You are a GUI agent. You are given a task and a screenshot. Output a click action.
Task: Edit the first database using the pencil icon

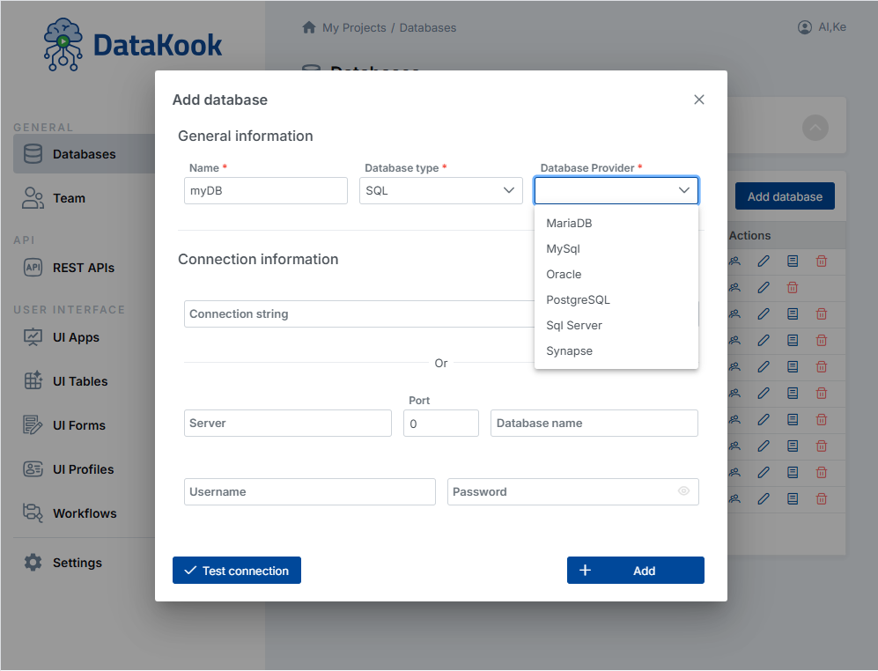[x=764, y=262]
